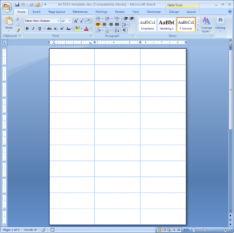Toggle Show/Hide paragraph marks
Viewport: 234px width, 233px height.
(x=124, y=30)
